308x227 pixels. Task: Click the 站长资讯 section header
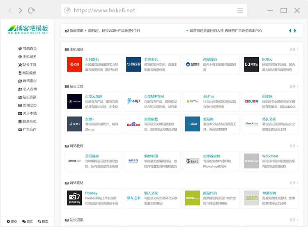click(74, 220)
